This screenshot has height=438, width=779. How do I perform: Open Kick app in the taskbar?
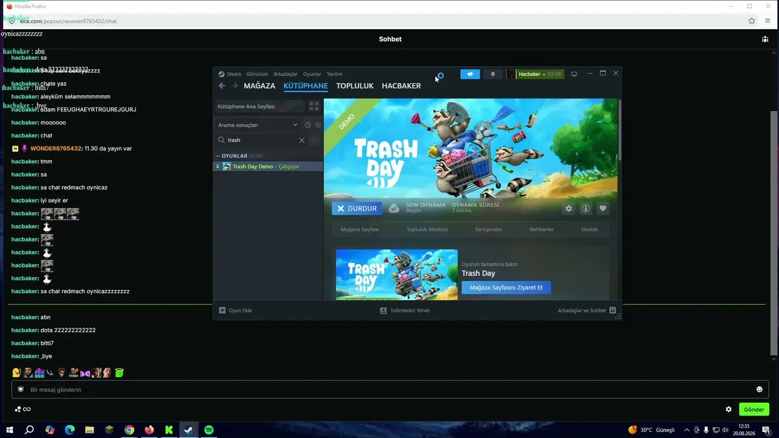(169, 430)
